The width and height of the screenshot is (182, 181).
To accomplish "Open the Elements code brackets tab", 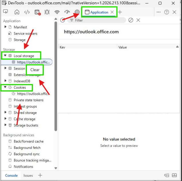I will point(27,12).
